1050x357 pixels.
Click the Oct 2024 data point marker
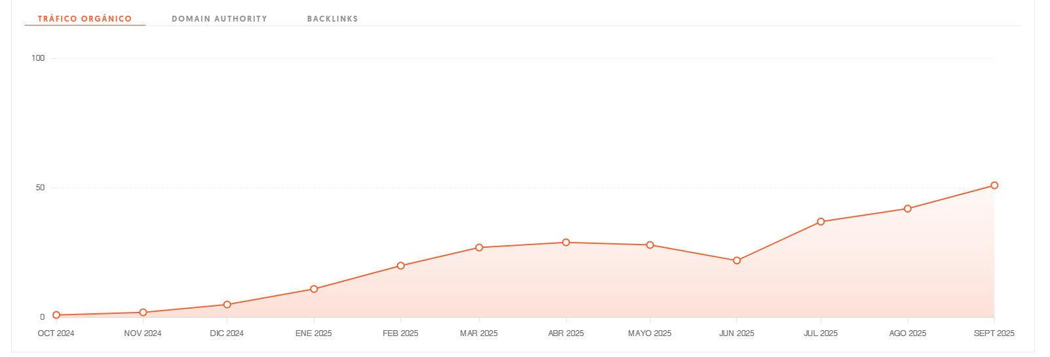pyautogui.click(x=56, y=315)
